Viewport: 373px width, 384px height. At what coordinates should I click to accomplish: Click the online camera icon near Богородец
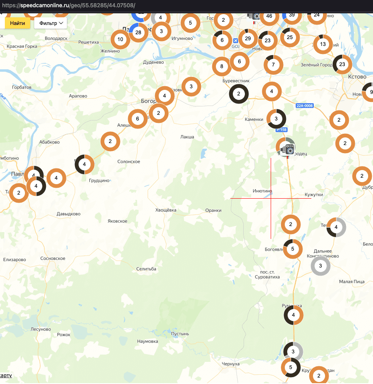(x=287, y=149)
